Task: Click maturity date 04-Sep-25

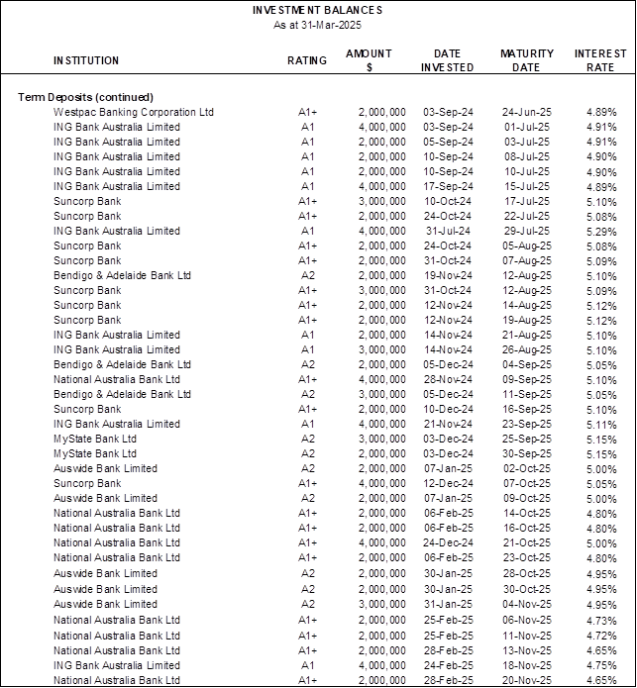Action: [527, 365]
